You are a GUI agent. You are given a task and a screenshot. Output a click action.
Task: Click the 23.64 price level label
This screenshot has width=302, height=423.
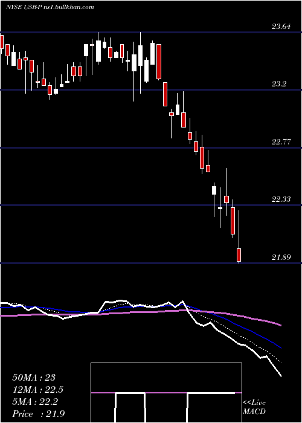pyautogui.click(x=281, y=27)
